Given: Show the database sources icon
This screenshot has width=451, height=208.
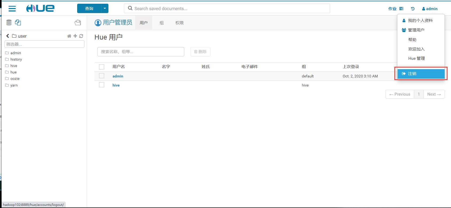Looking at the screenshot, I should pyautogui.click(x=9, y=22).
